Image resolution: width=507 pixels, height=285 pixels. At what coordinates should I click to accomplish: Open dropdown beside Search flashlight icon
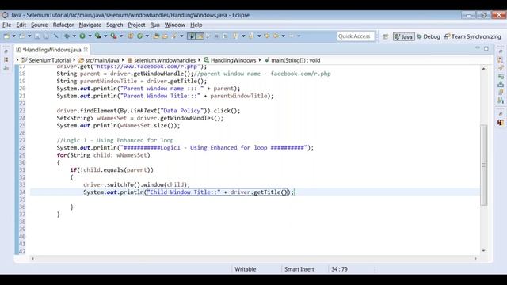tap(181, 36)
